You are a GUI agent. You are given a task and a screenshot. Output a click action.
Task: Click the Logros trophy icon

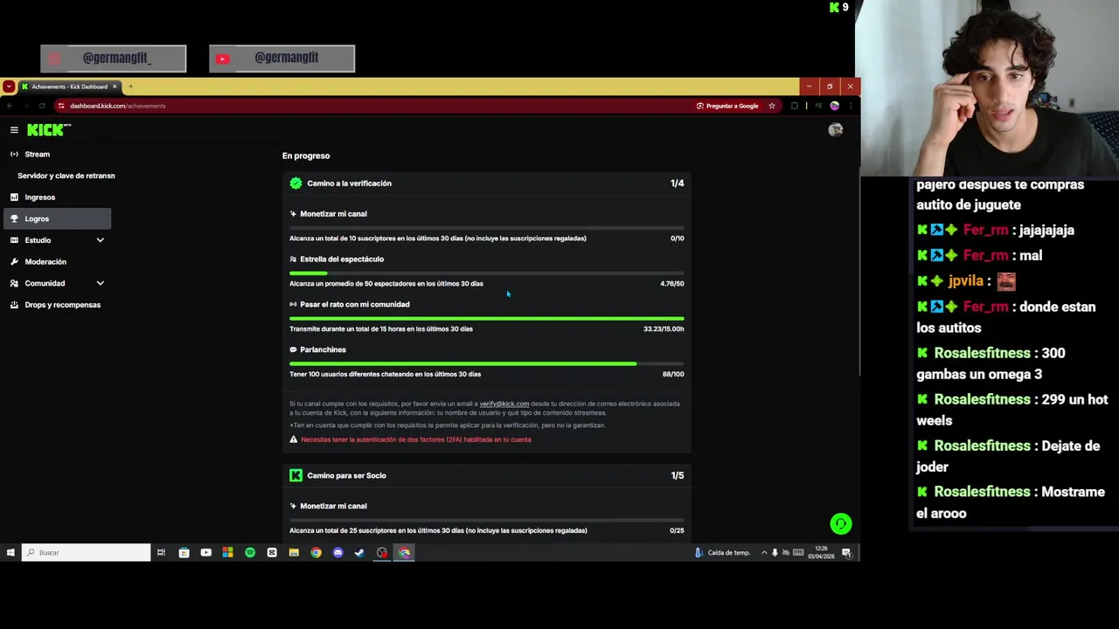pos(14,219)
